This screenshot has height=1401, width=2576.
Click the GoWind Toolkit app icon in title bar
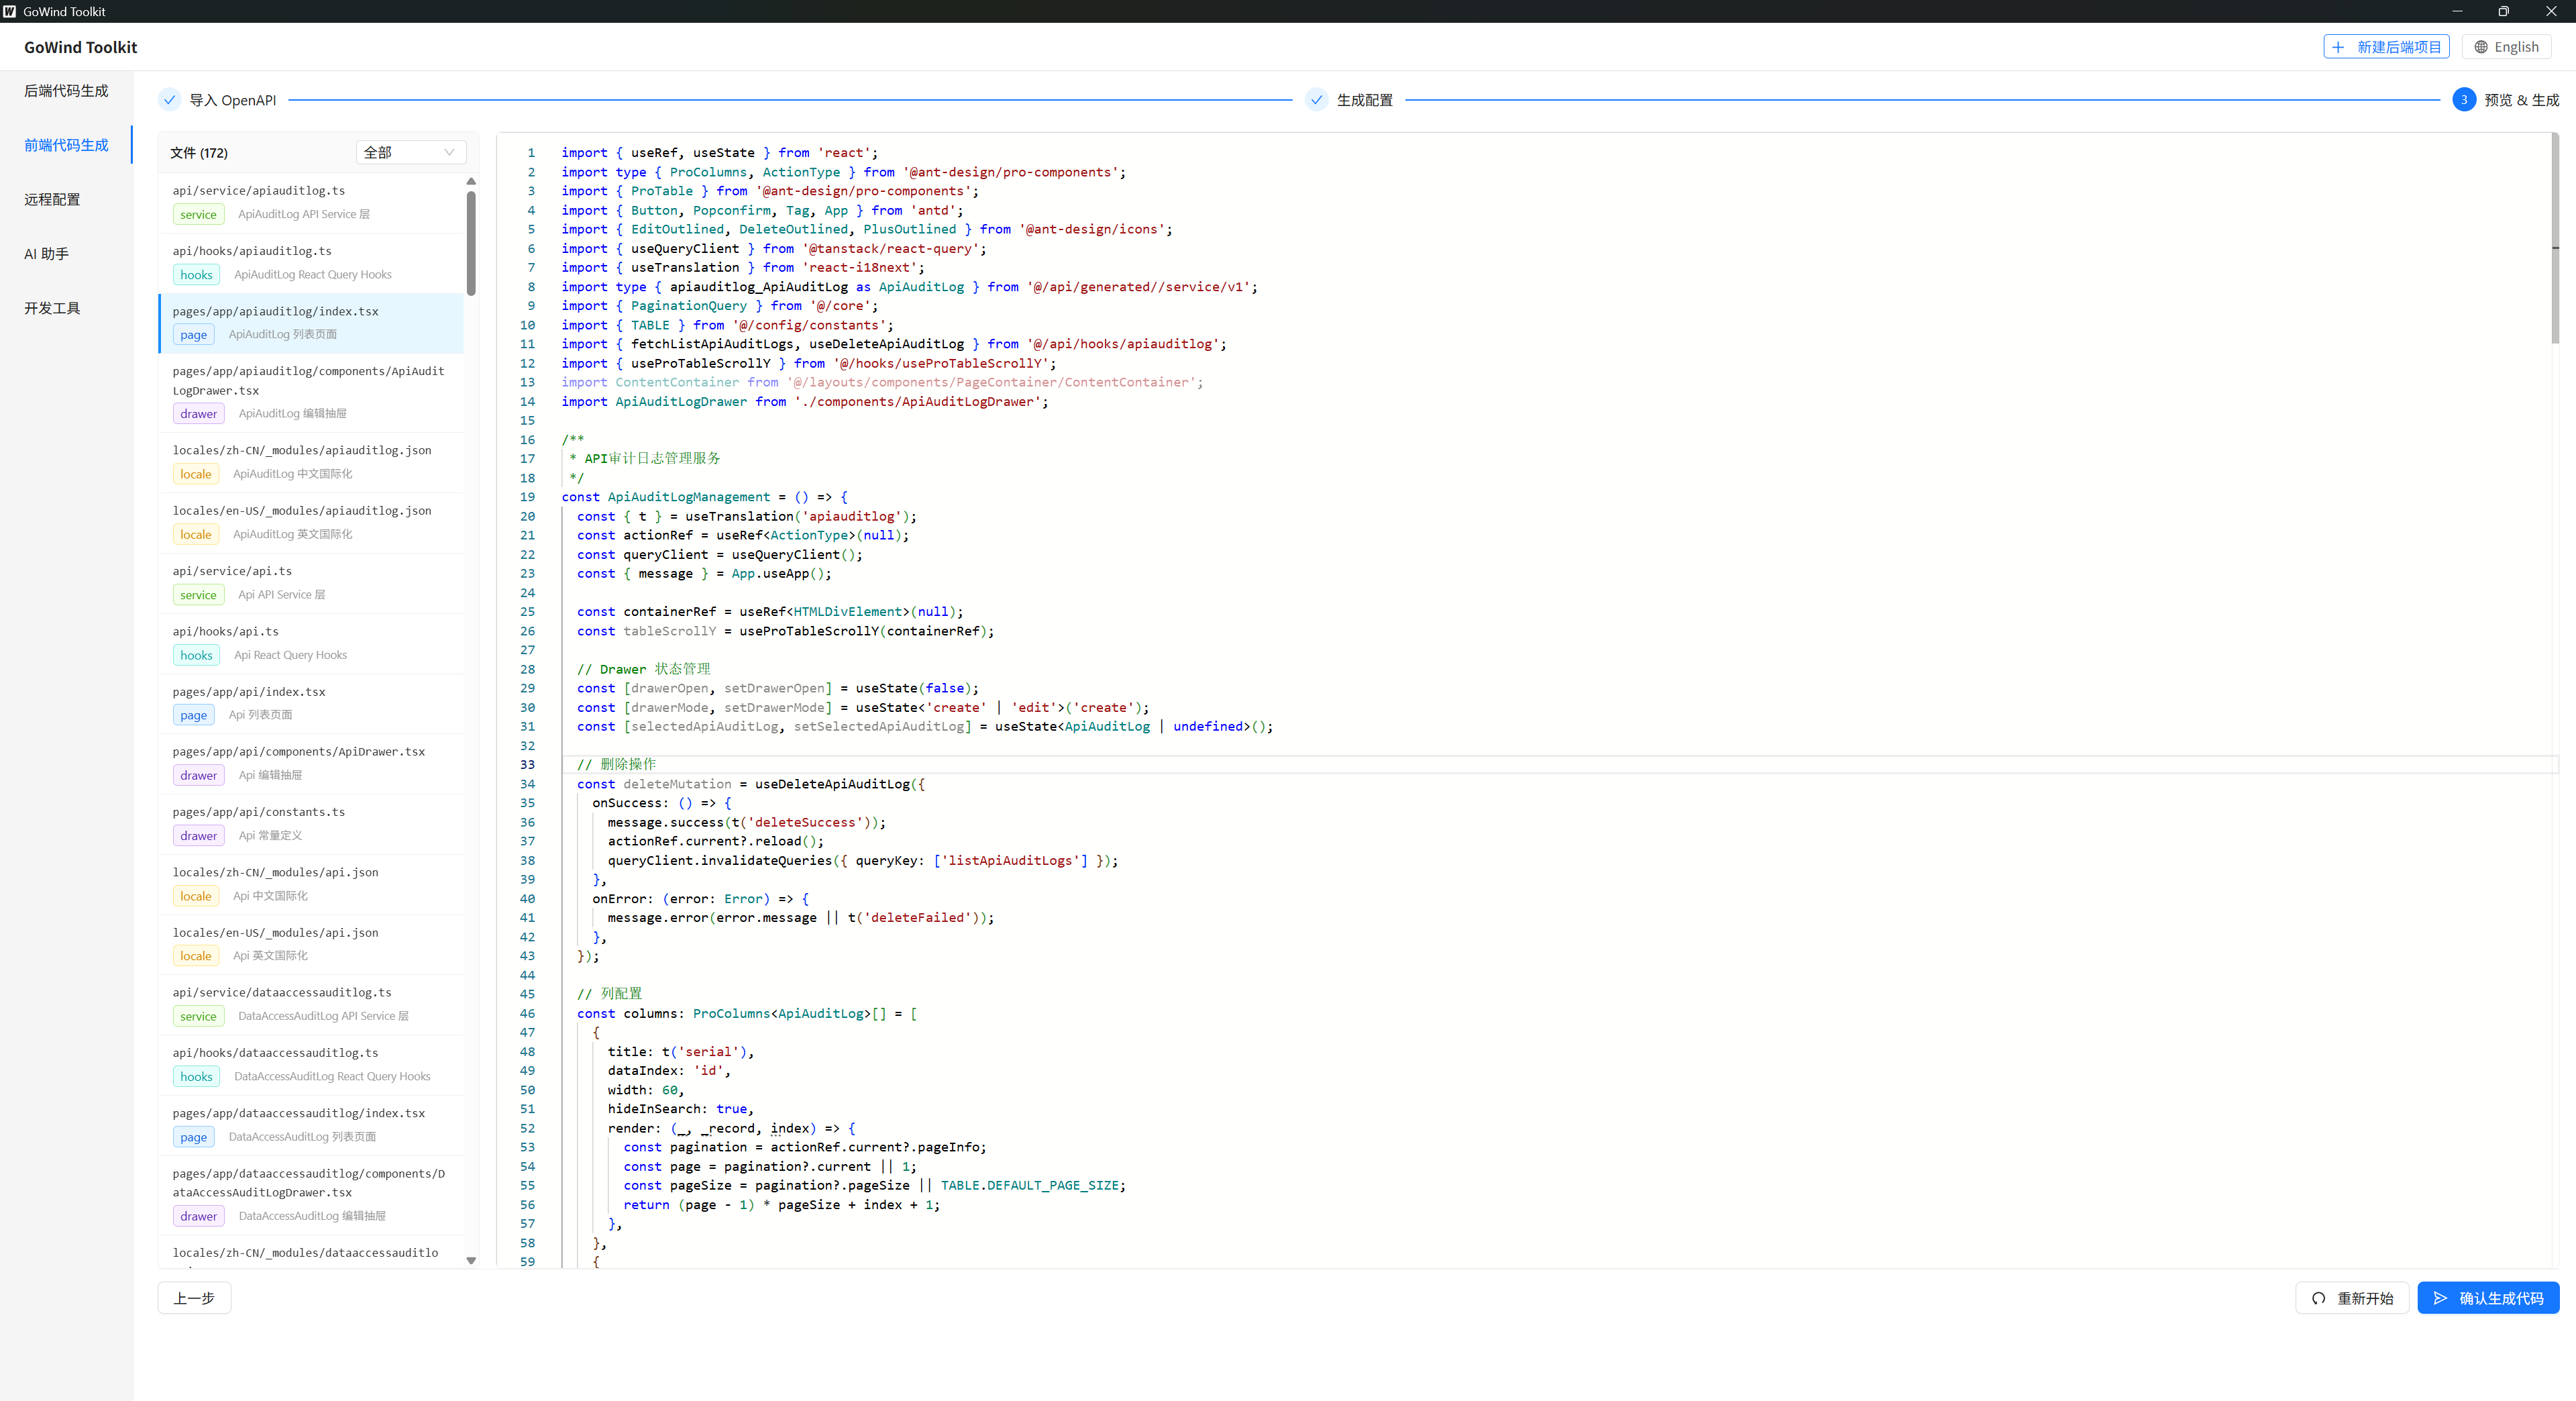point(10,11)
